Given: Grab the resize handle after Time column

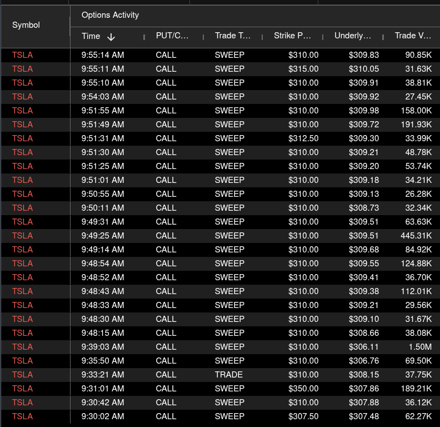Looking at the screenshot, I should (x=144, y=37).
